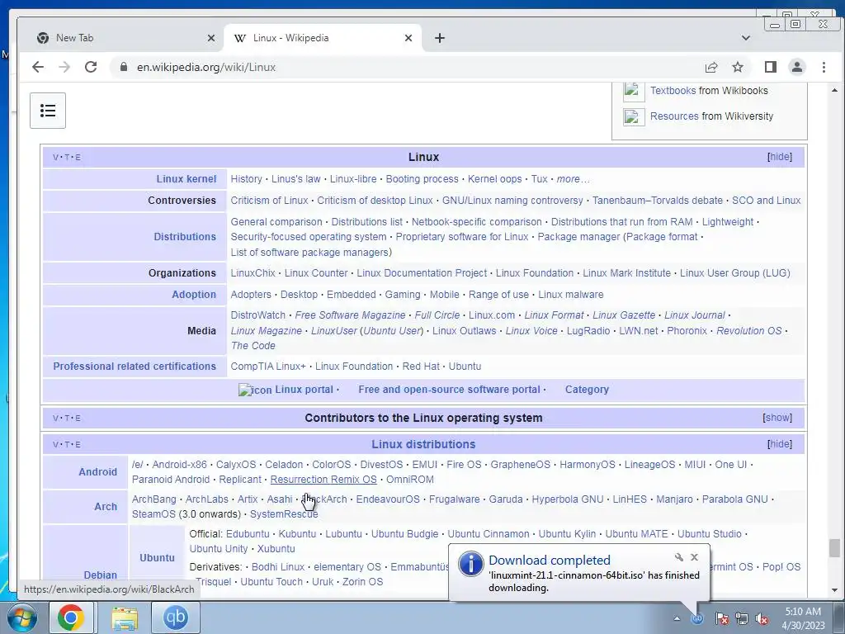The width and height of the screenshot is (845, 634).
Task: Open the SteamOS link
Action: (153, 514)
